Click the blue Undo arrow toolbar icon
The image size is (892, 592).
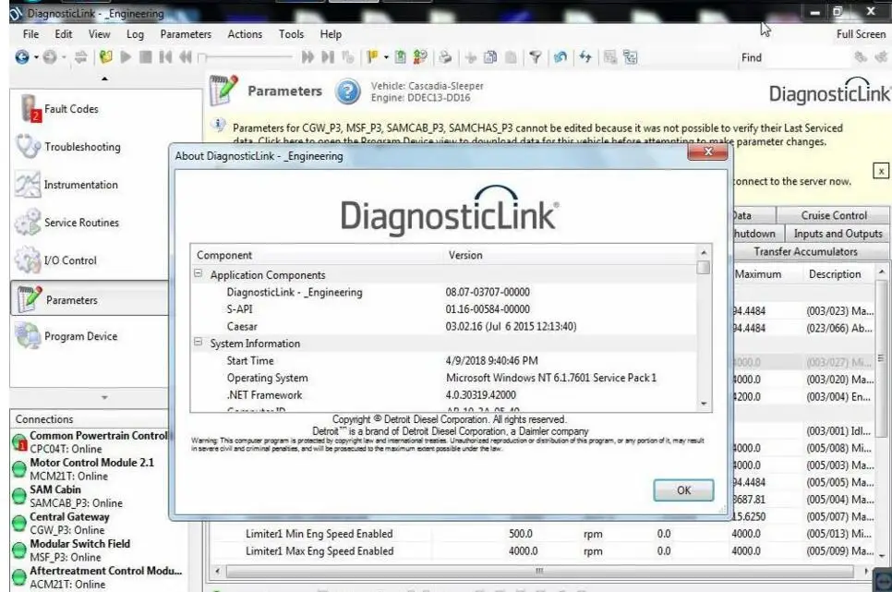click(x=561, y=57)
